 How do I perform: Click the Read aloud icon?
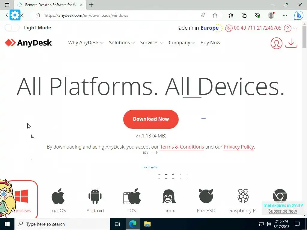(203, 15)
